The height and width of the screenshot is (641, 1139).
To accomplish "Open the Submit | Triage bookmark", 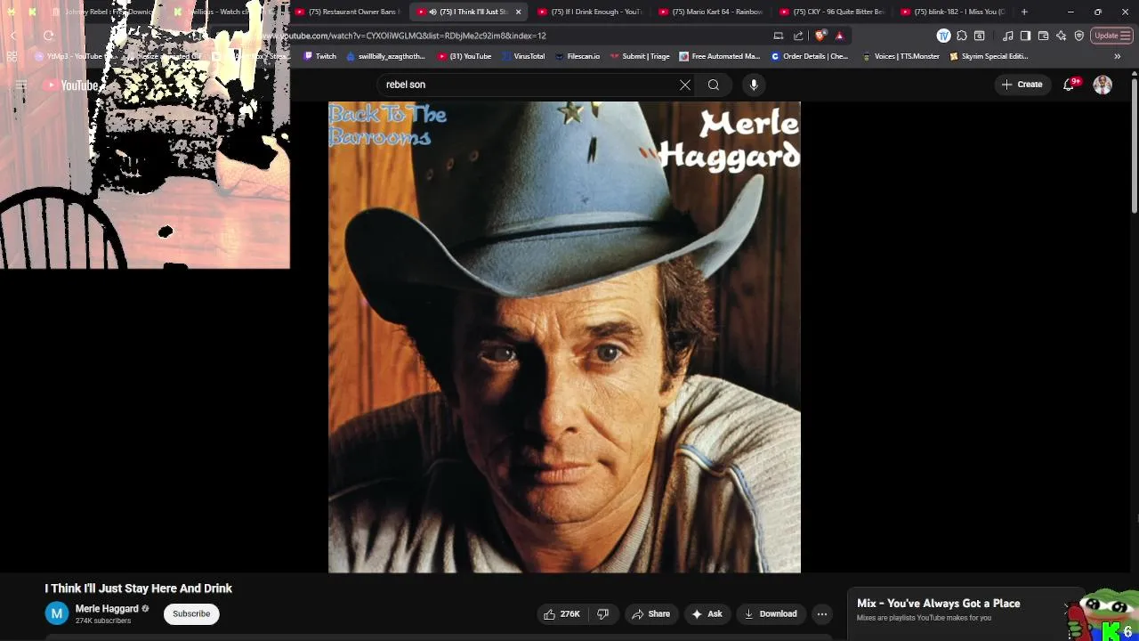I will 639,56.
